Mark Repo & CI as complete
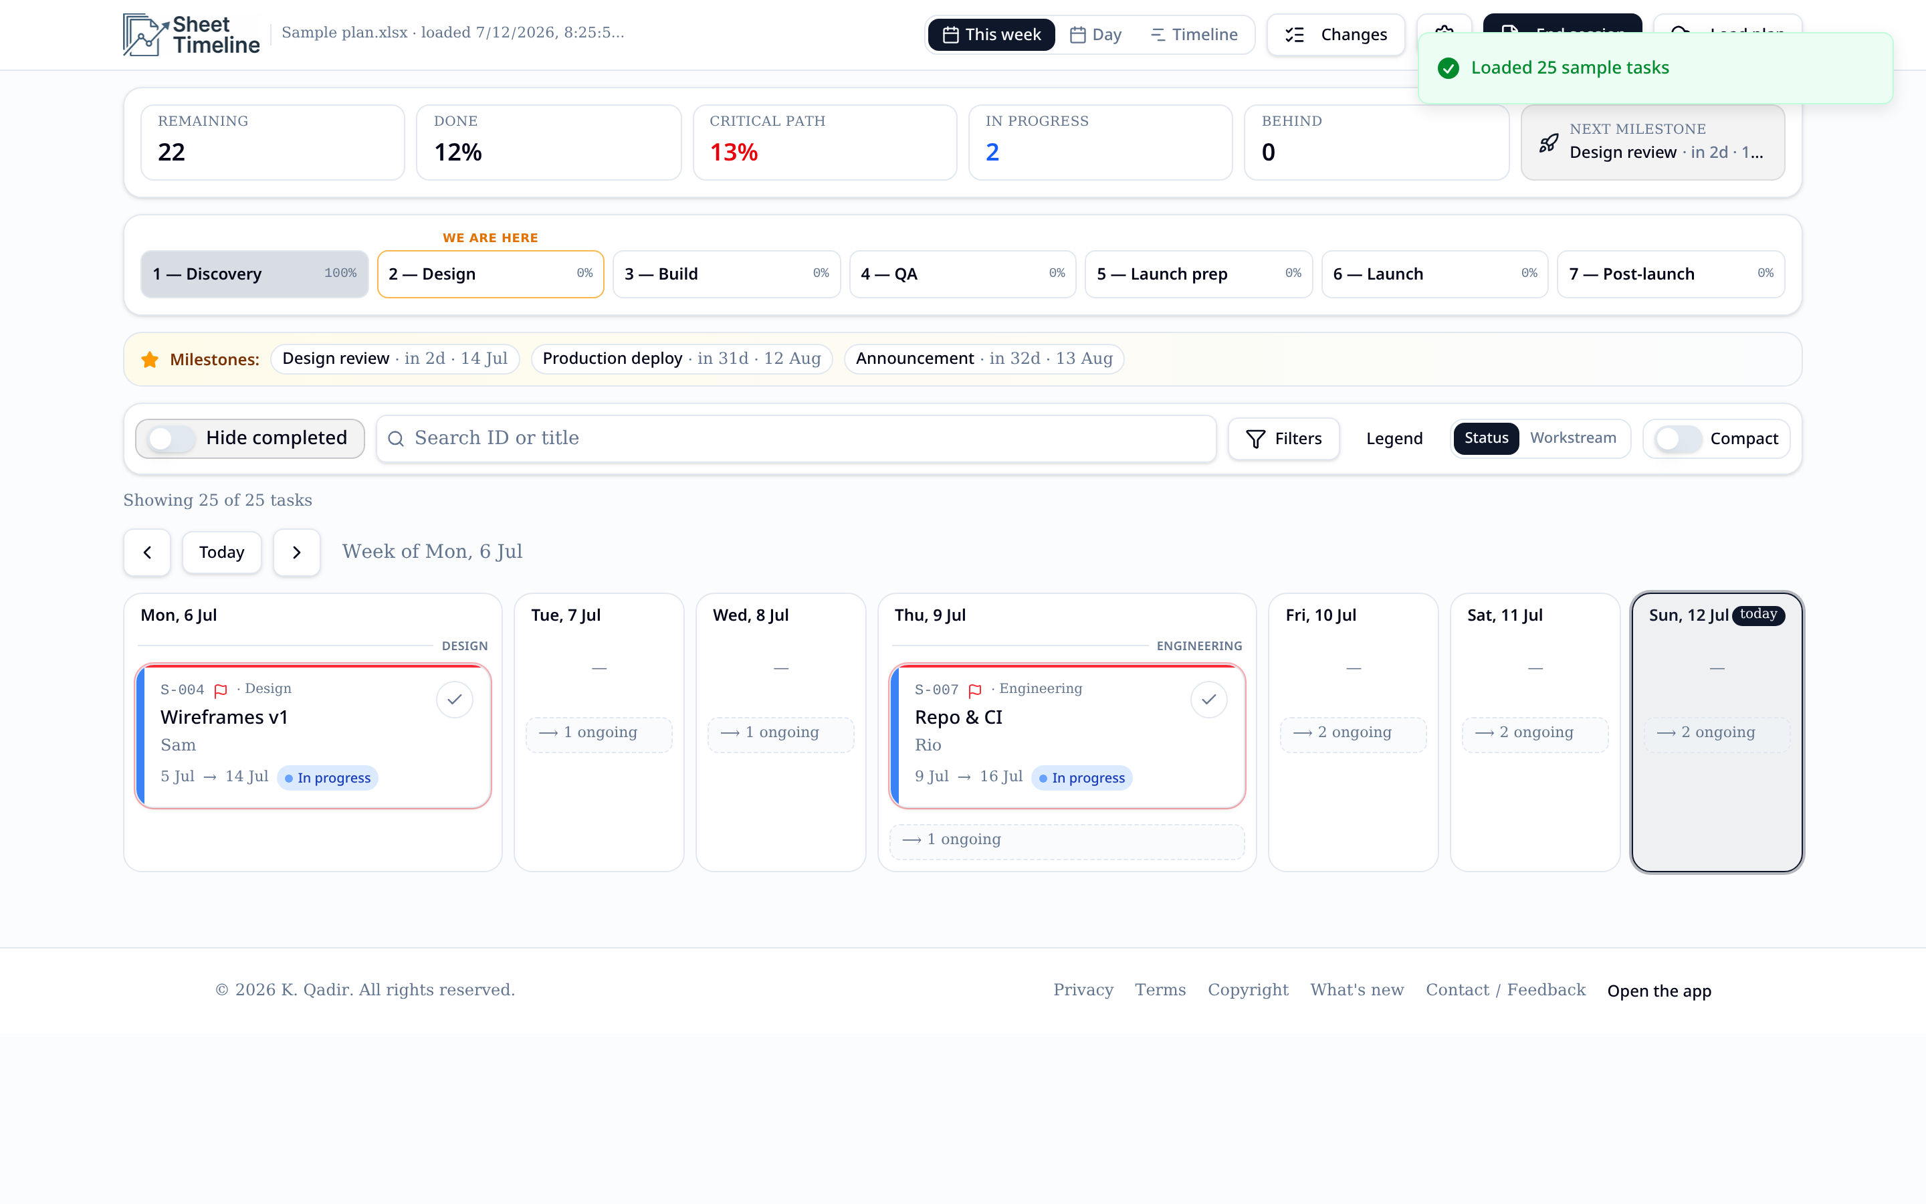Screen dimensions: 1926x1204 point(1209,699)
